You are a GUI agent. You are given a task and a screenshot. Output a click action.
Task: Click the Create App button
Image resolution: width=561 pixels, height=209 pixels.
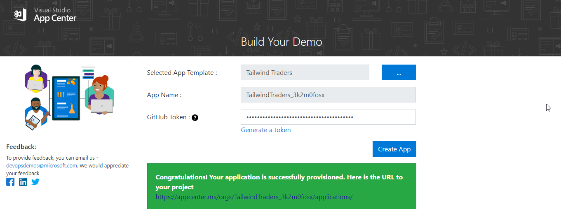394,149
